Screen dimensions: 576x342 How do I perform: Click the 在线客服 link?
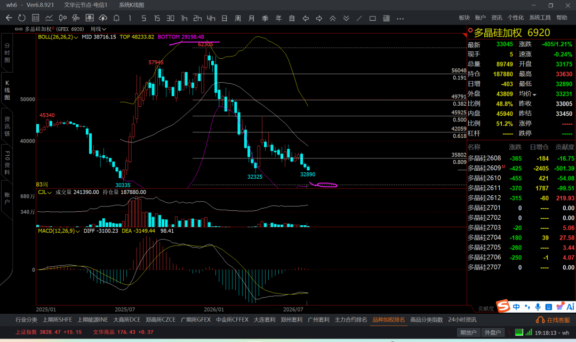point(558,320)
